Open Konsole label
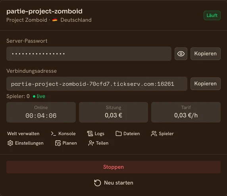The image size is (227, 196). [67, 133]
